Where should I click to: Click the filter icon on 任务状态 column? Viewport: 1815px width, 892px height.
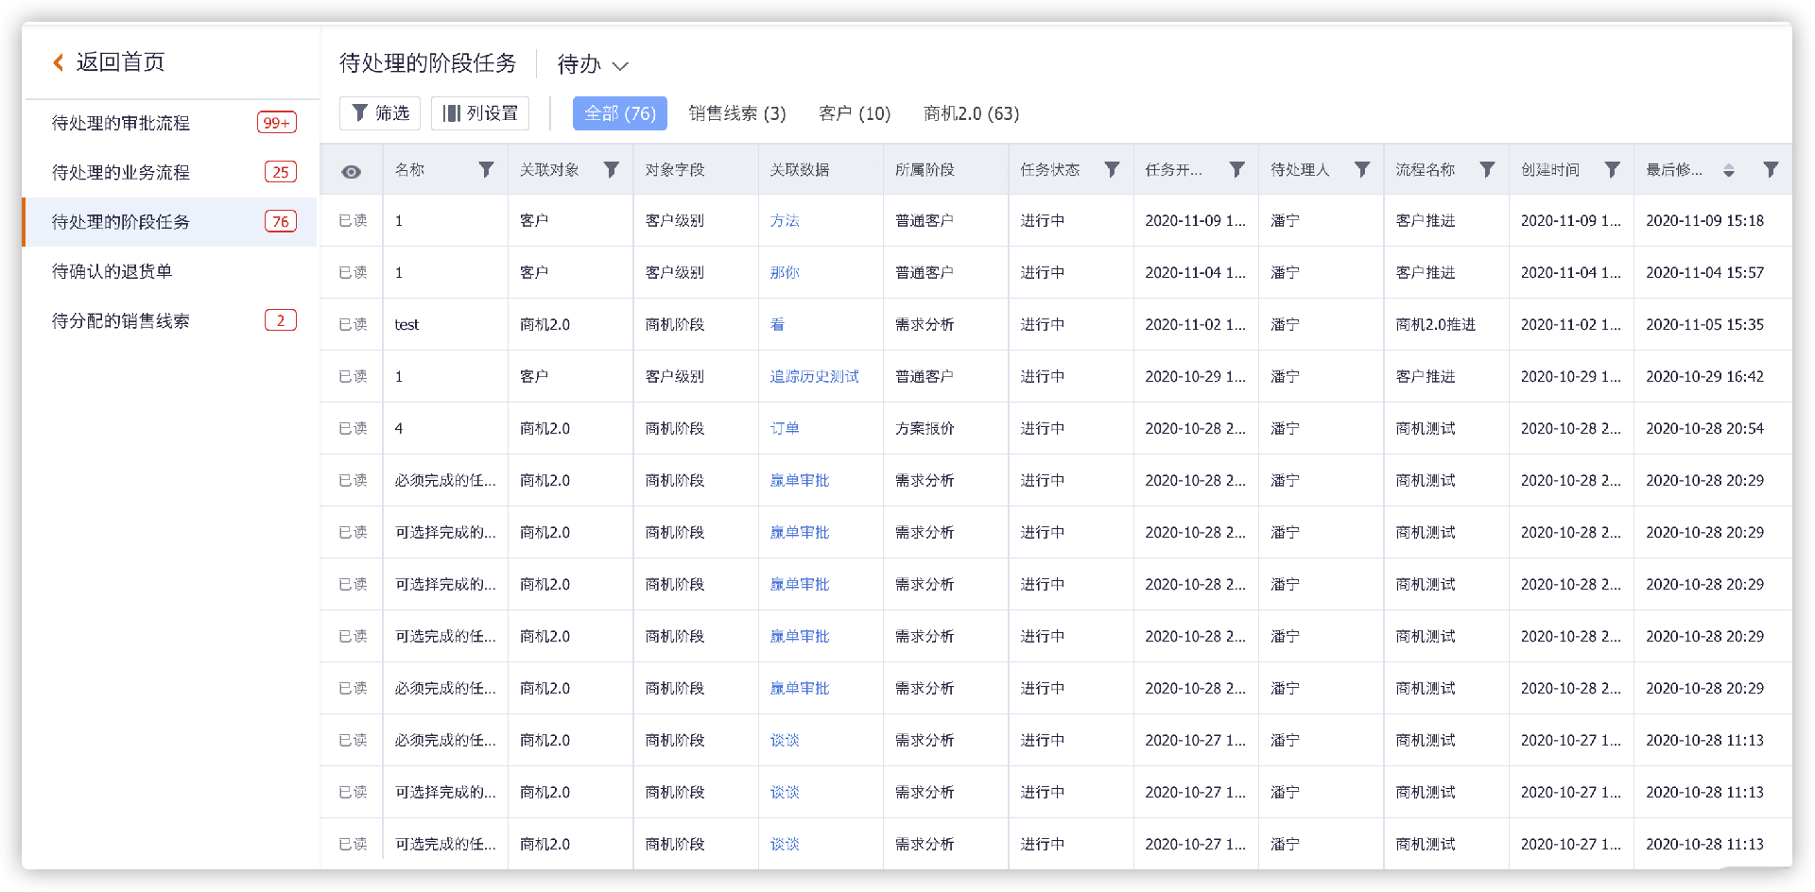click(x=1112, y=169)
